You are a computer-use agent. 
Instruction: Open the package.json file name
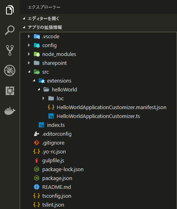click(x=57, y=178)
